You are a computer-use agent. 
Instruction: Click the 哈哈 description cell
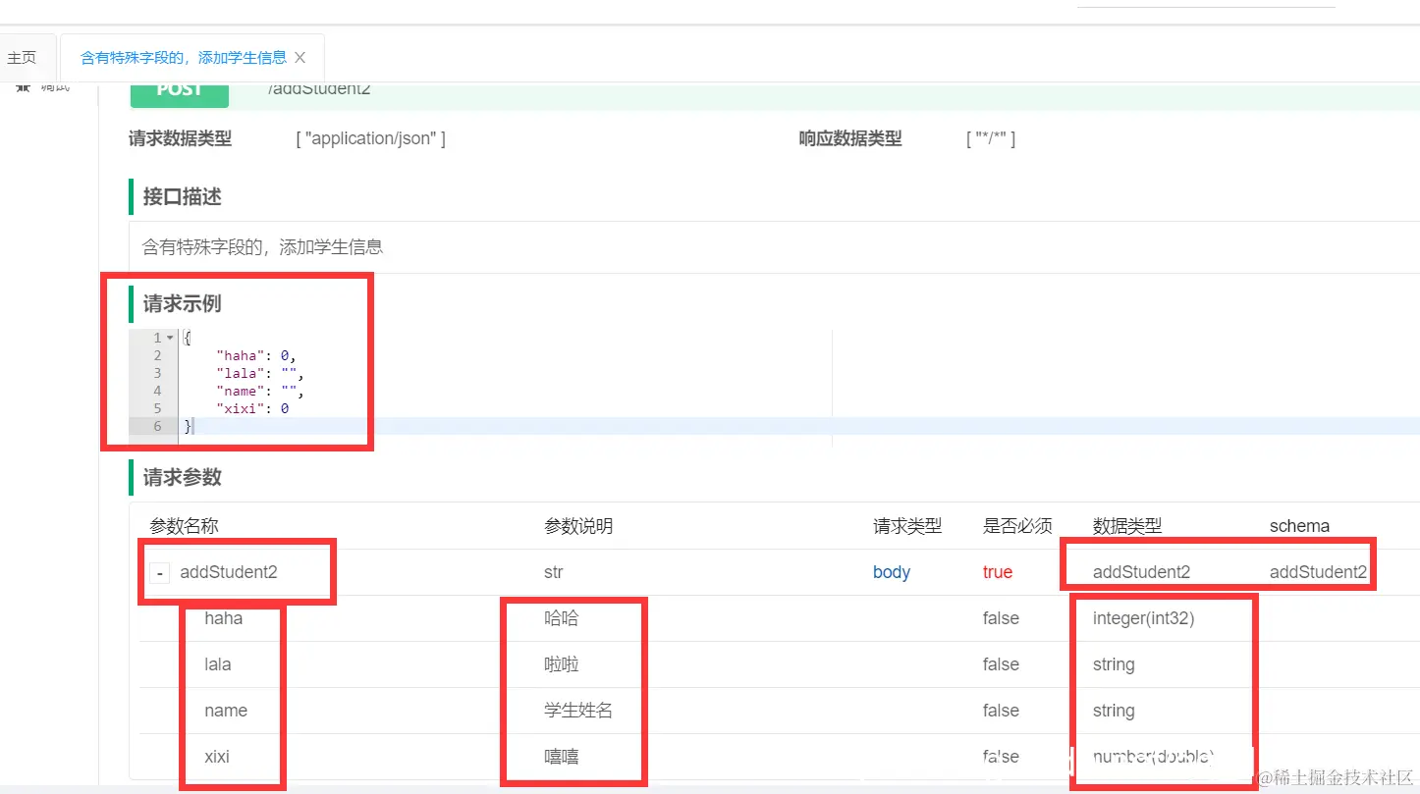562,618
